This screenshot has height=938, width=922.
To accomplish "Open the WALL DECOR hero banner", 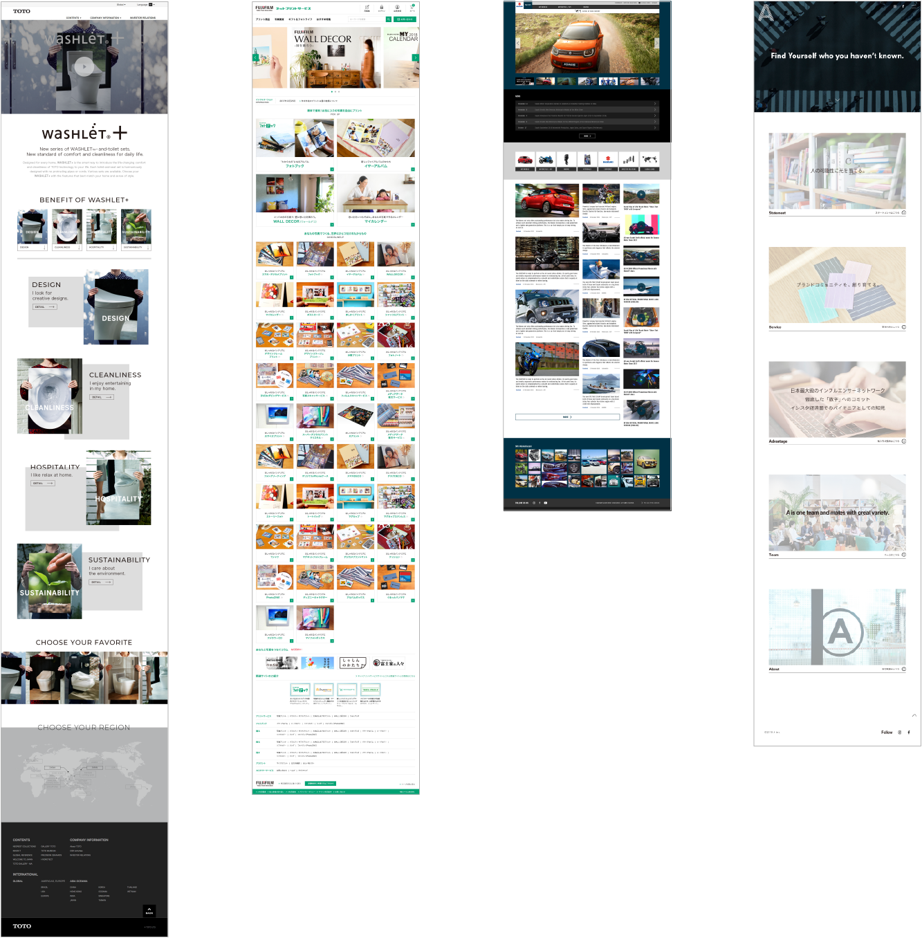I will 334,57.
